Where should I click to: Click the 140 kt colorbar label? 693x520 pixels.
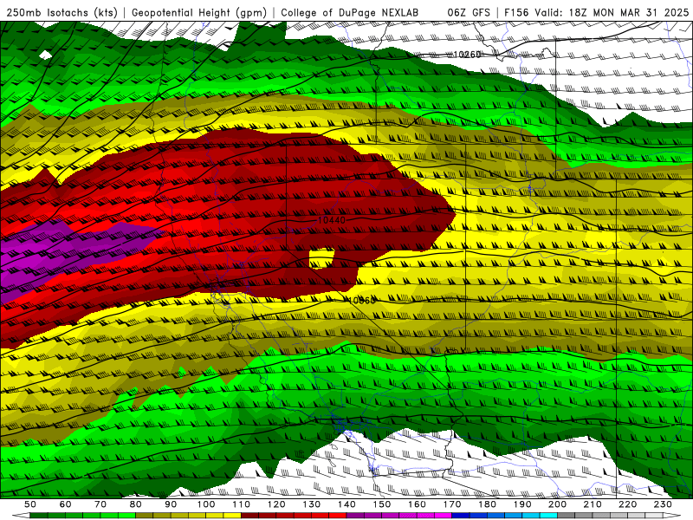coord(346,504)
